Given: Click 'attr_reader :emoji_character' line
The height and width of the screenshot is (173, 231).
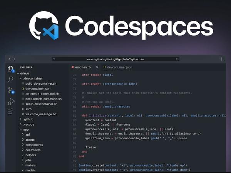Looking at the screenshot, I should click(x=106, y=106).
